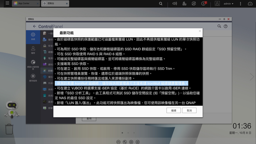Open general settings clipboard icon item
The height and width of the screenshot is (144, 256).
[x=45, y=33]
